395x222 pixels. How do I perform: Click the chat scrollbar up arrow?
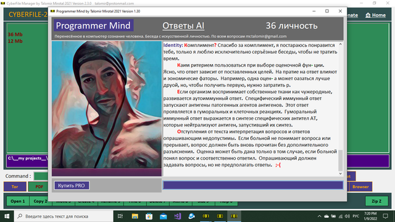pos(340,44)
